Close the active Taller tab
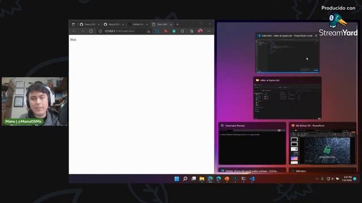 pyautogui.click(x=171, y=24)
